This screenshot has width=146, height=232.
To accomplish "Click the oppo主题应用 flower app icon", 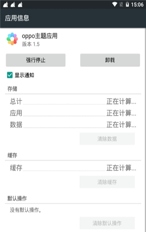I will 12,39.
